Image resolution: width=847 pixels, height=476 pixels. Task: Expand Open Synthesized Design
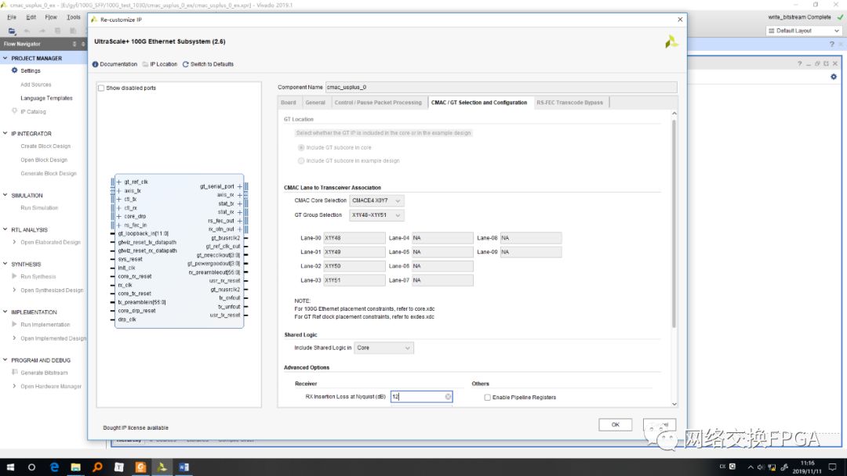(x=14, y=290)
